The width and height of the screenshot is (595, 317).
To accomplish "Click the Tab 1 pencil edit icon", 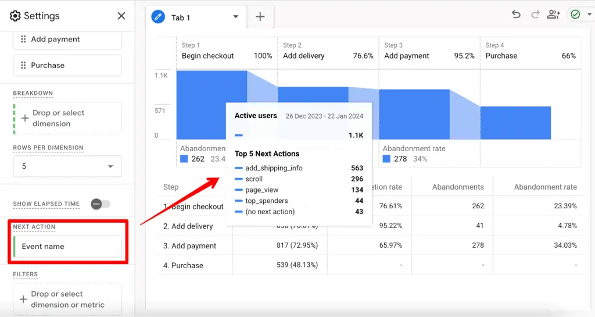I will point(158,17).
